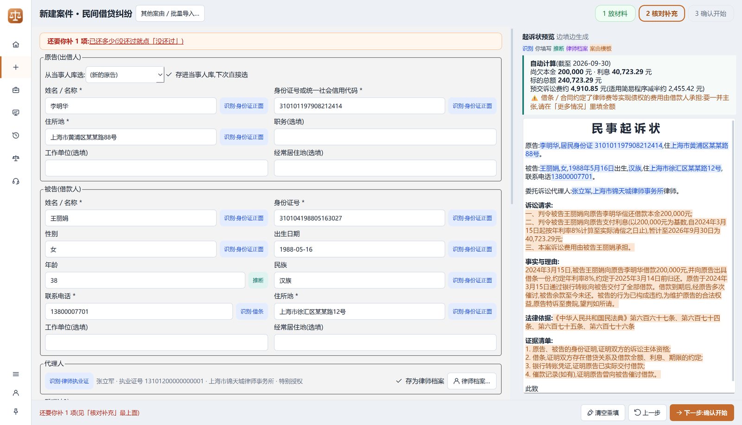
Task: Open the history clock sidebar icon
Action: tap(16, 135)
